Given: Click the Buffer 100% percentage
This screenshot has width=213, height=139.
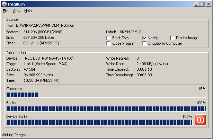Looking at the screenshot, I should click(201, 103).
